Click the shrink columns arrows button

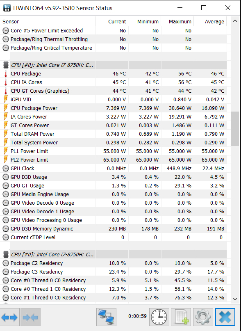point(30,317)
